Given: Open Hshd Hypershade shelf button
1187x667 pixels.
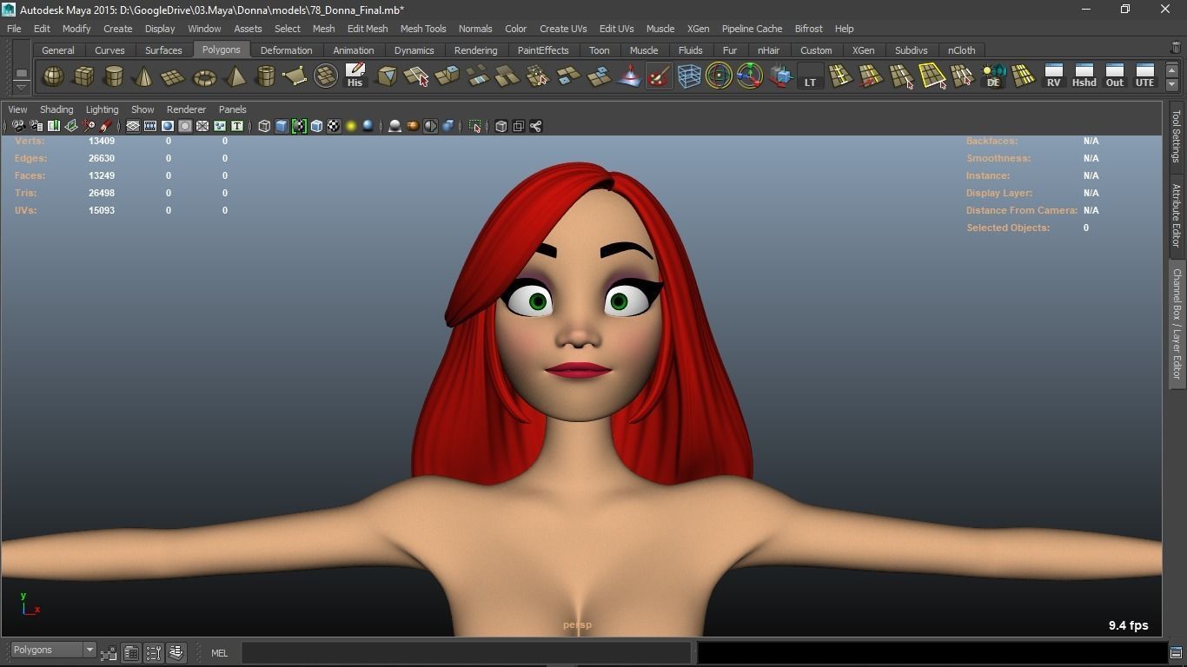Looking at the screenshot, I should point(1084,76).
